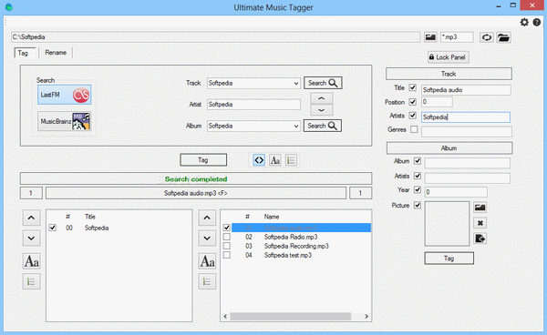Focus the C:\Softpedia path field
The image size is (547, 335).
tap(215, 37)
